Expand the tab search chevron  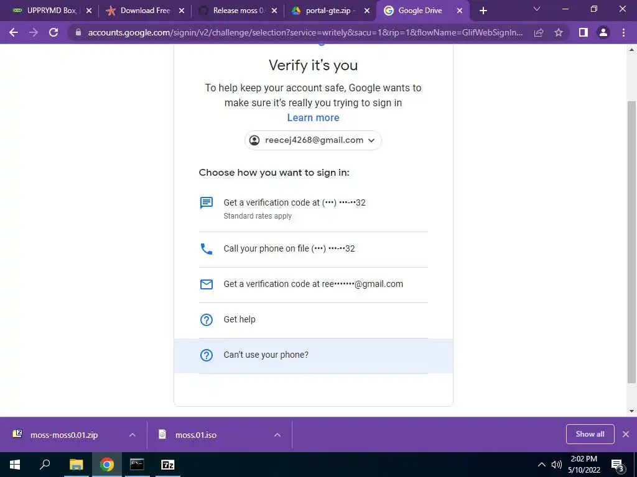point(537,9)
